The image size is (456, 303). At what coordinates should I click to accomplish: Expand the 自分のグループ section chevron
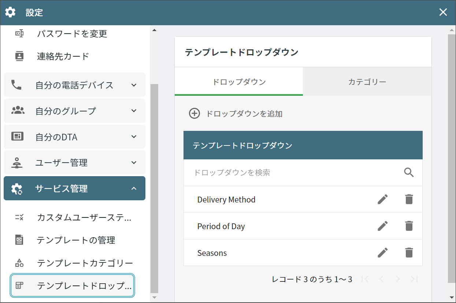point(134,111)
